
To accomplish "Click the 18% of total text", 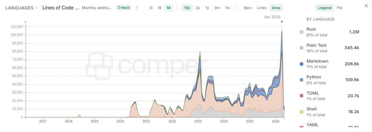I will (x=317, y=51).
